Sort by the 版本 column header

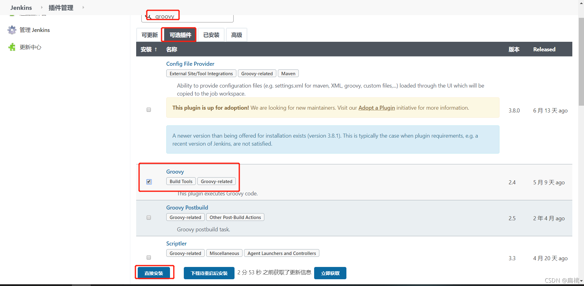514,49
